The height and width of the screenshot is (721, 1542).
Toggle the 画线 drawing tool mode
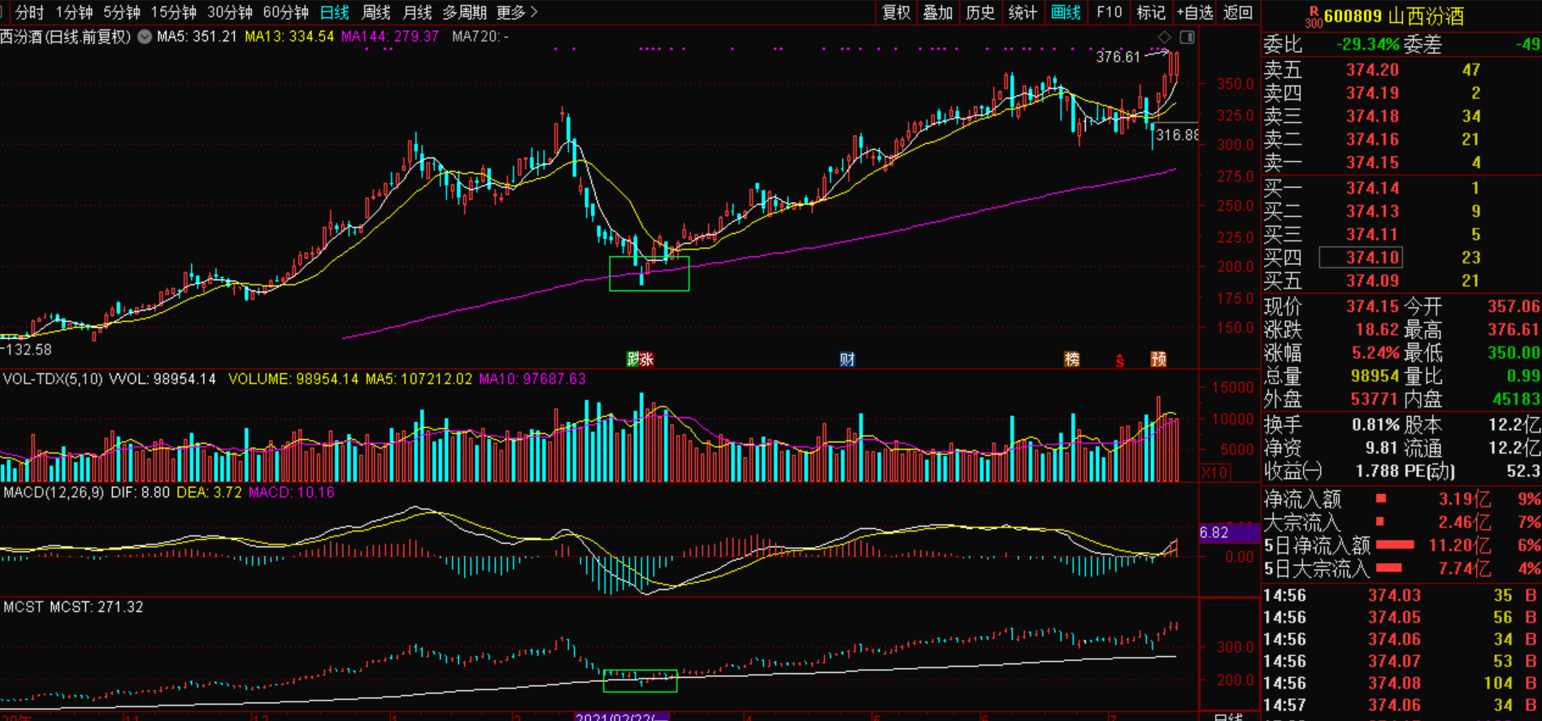[1065, 12]
